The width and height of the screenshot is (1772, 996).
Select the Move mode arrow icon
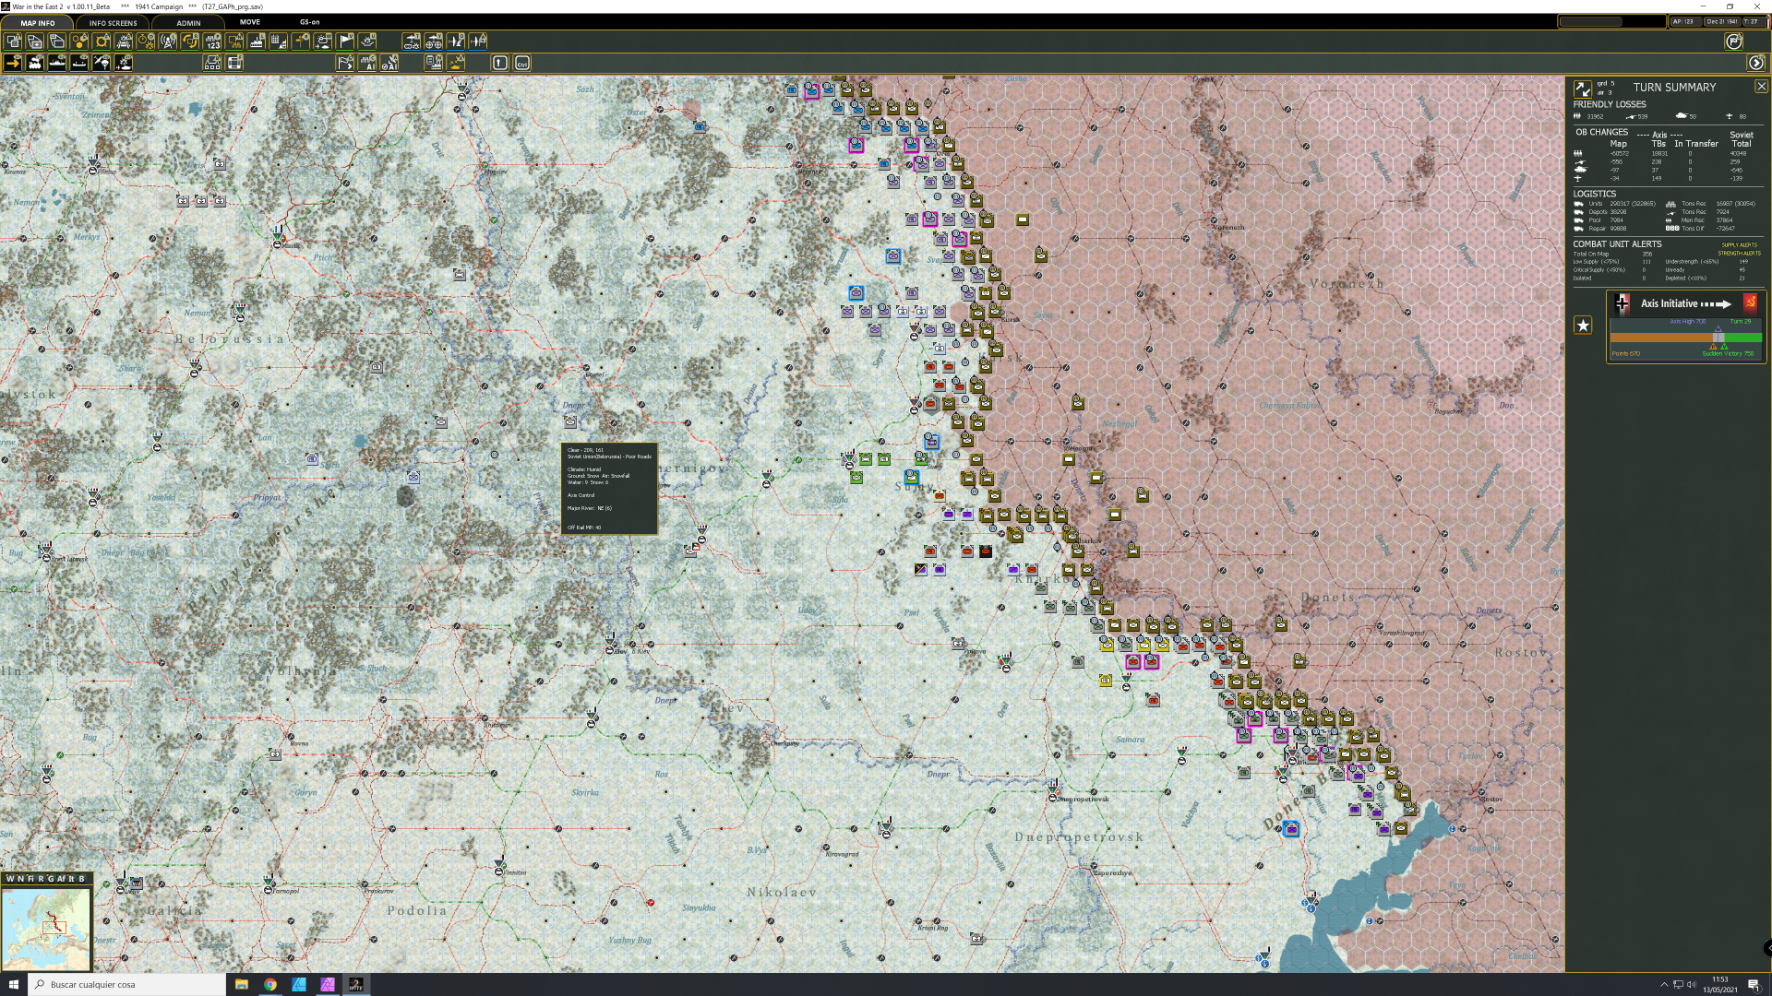[x=13, y=63]
